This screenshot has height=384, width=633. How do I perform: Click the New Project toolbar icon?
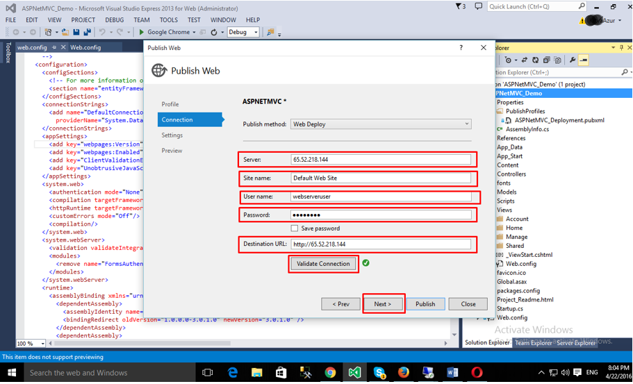point(49,32)
